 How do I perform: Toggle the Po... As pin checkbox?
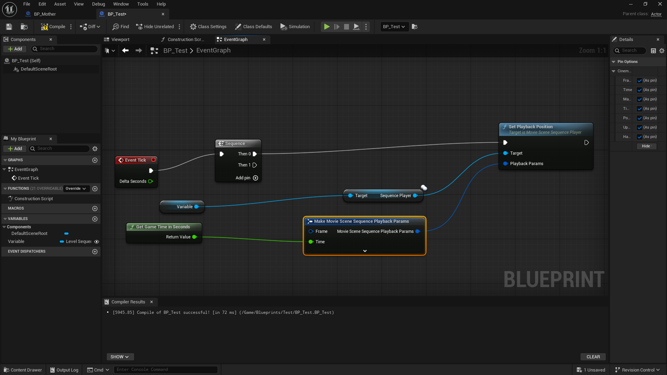point(640,118)
